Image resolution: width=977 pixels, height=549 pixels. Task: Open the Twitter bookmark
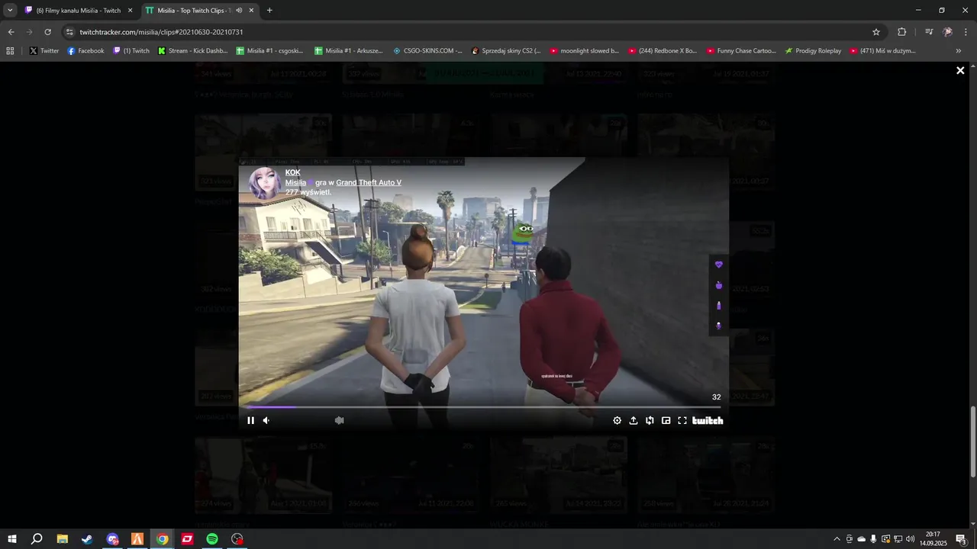click(x=44, y=51)
